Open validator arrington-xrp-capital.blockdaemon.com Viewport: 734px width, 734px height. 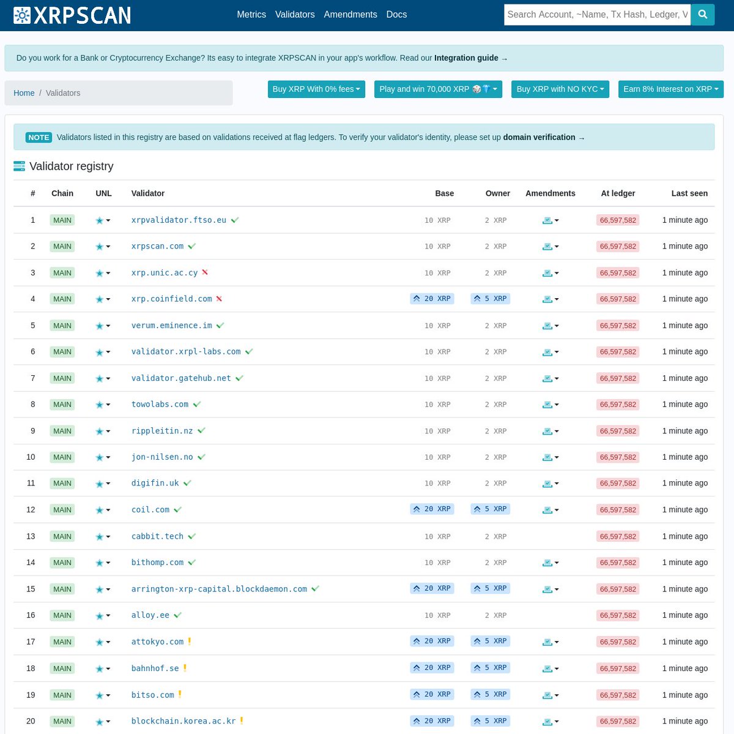219,589
